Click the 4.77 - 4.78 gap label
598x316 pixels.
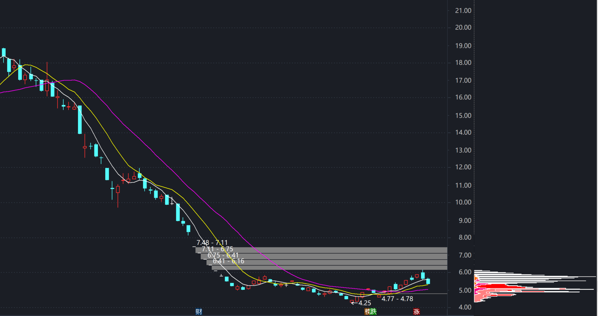coord(397,299)
